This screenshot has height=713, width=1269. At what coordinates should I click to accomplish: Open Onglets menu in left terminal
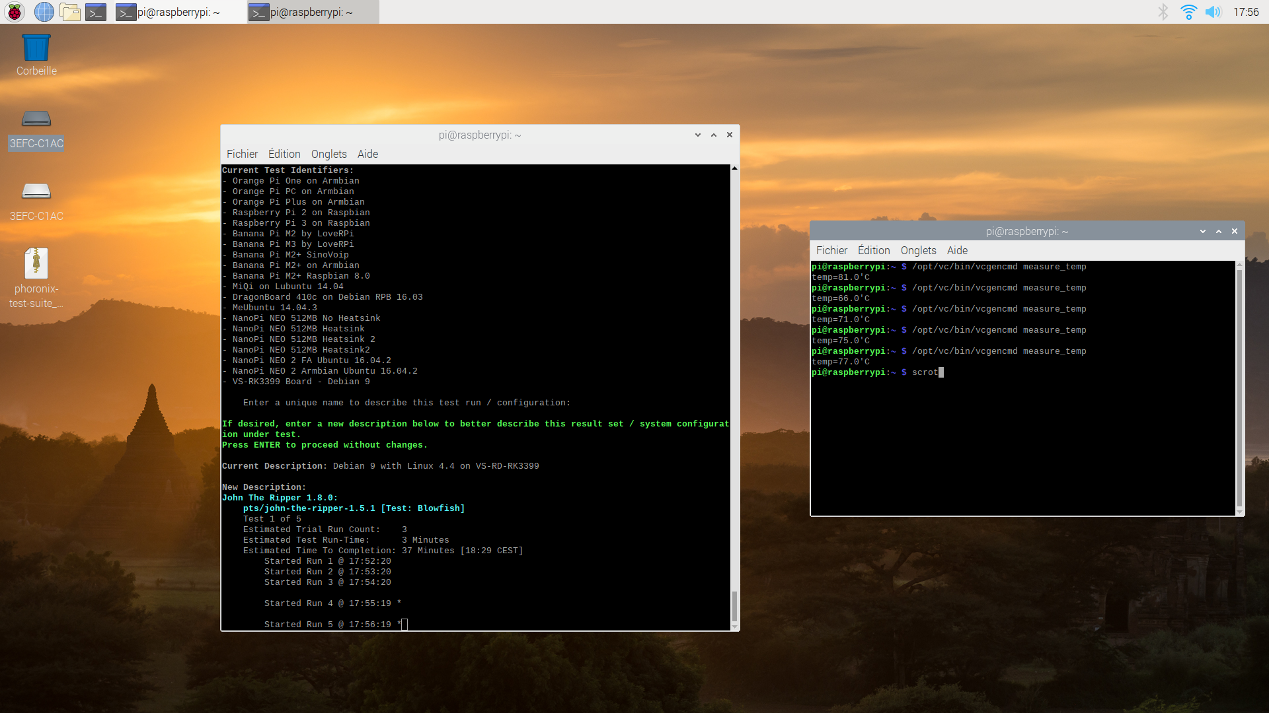coord(328,154)
